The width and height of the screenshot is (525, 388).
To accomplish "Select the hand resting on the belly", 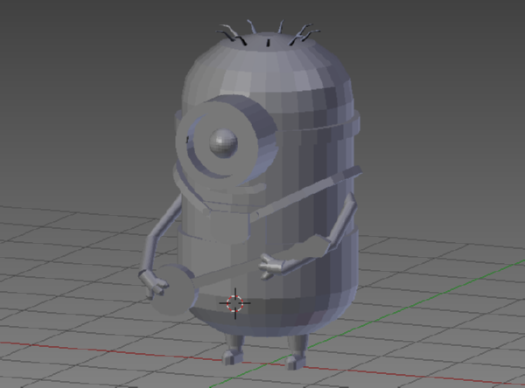I will (273, 266).
